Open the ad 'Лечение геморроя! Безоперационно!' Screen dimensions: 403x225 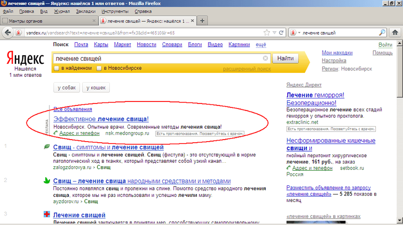(x=315, y=99)
